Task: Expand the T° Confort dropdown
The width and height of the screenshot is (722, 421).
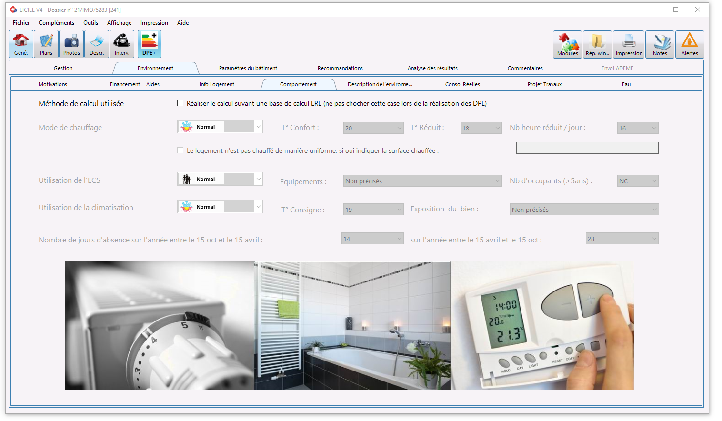Action: pyautogui.click(x=373, y=128)
